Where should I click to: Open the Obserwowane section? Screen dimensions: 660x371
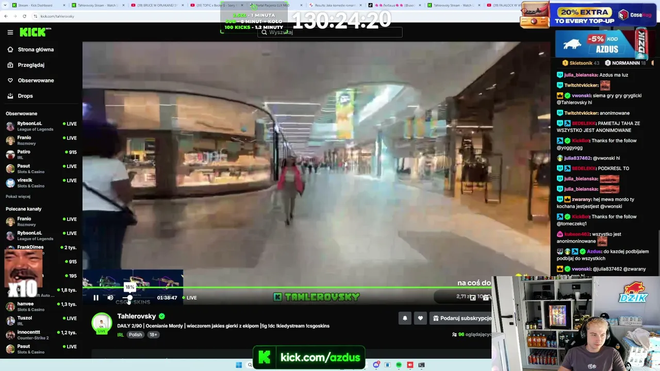click(x=36, y=80)
